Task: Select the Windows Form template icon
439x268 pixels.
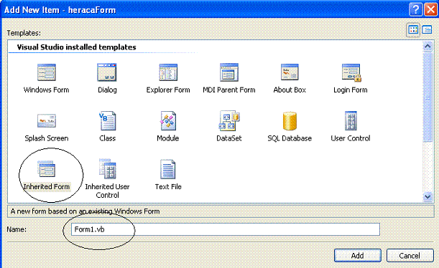Action: (x=47, y=72)
